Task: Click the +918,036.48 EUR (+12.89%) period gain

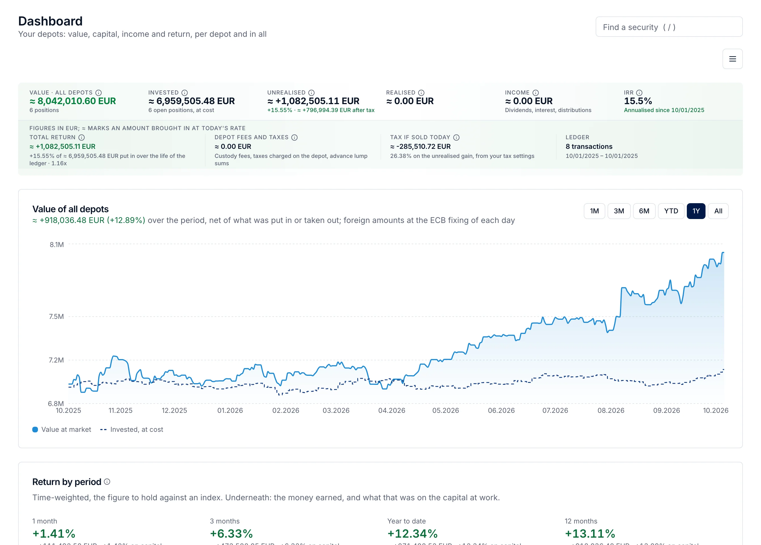Action: [89, 220]
